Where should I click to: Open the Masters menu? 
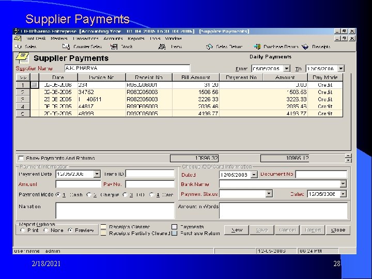[x=59, y=38]
